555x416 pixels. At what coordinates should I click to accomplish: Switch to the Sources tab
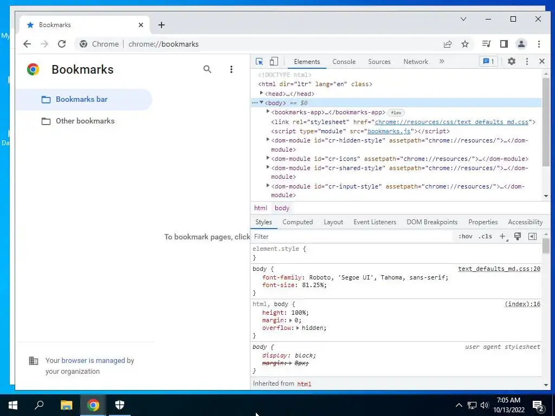379,62
